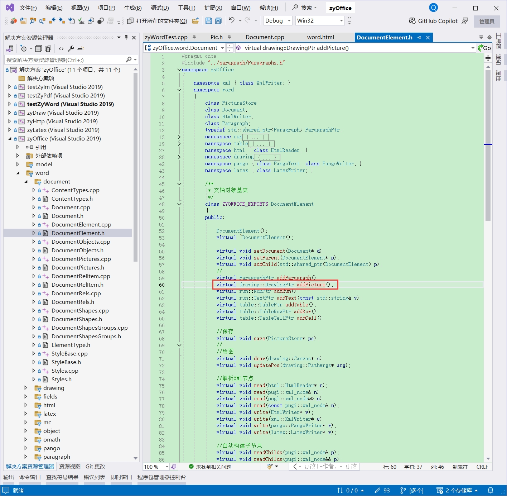The width and height of the screenshot is (507, 496).
Task: Open the notifications bell in status bar
Action: click(x=491, y=490)
